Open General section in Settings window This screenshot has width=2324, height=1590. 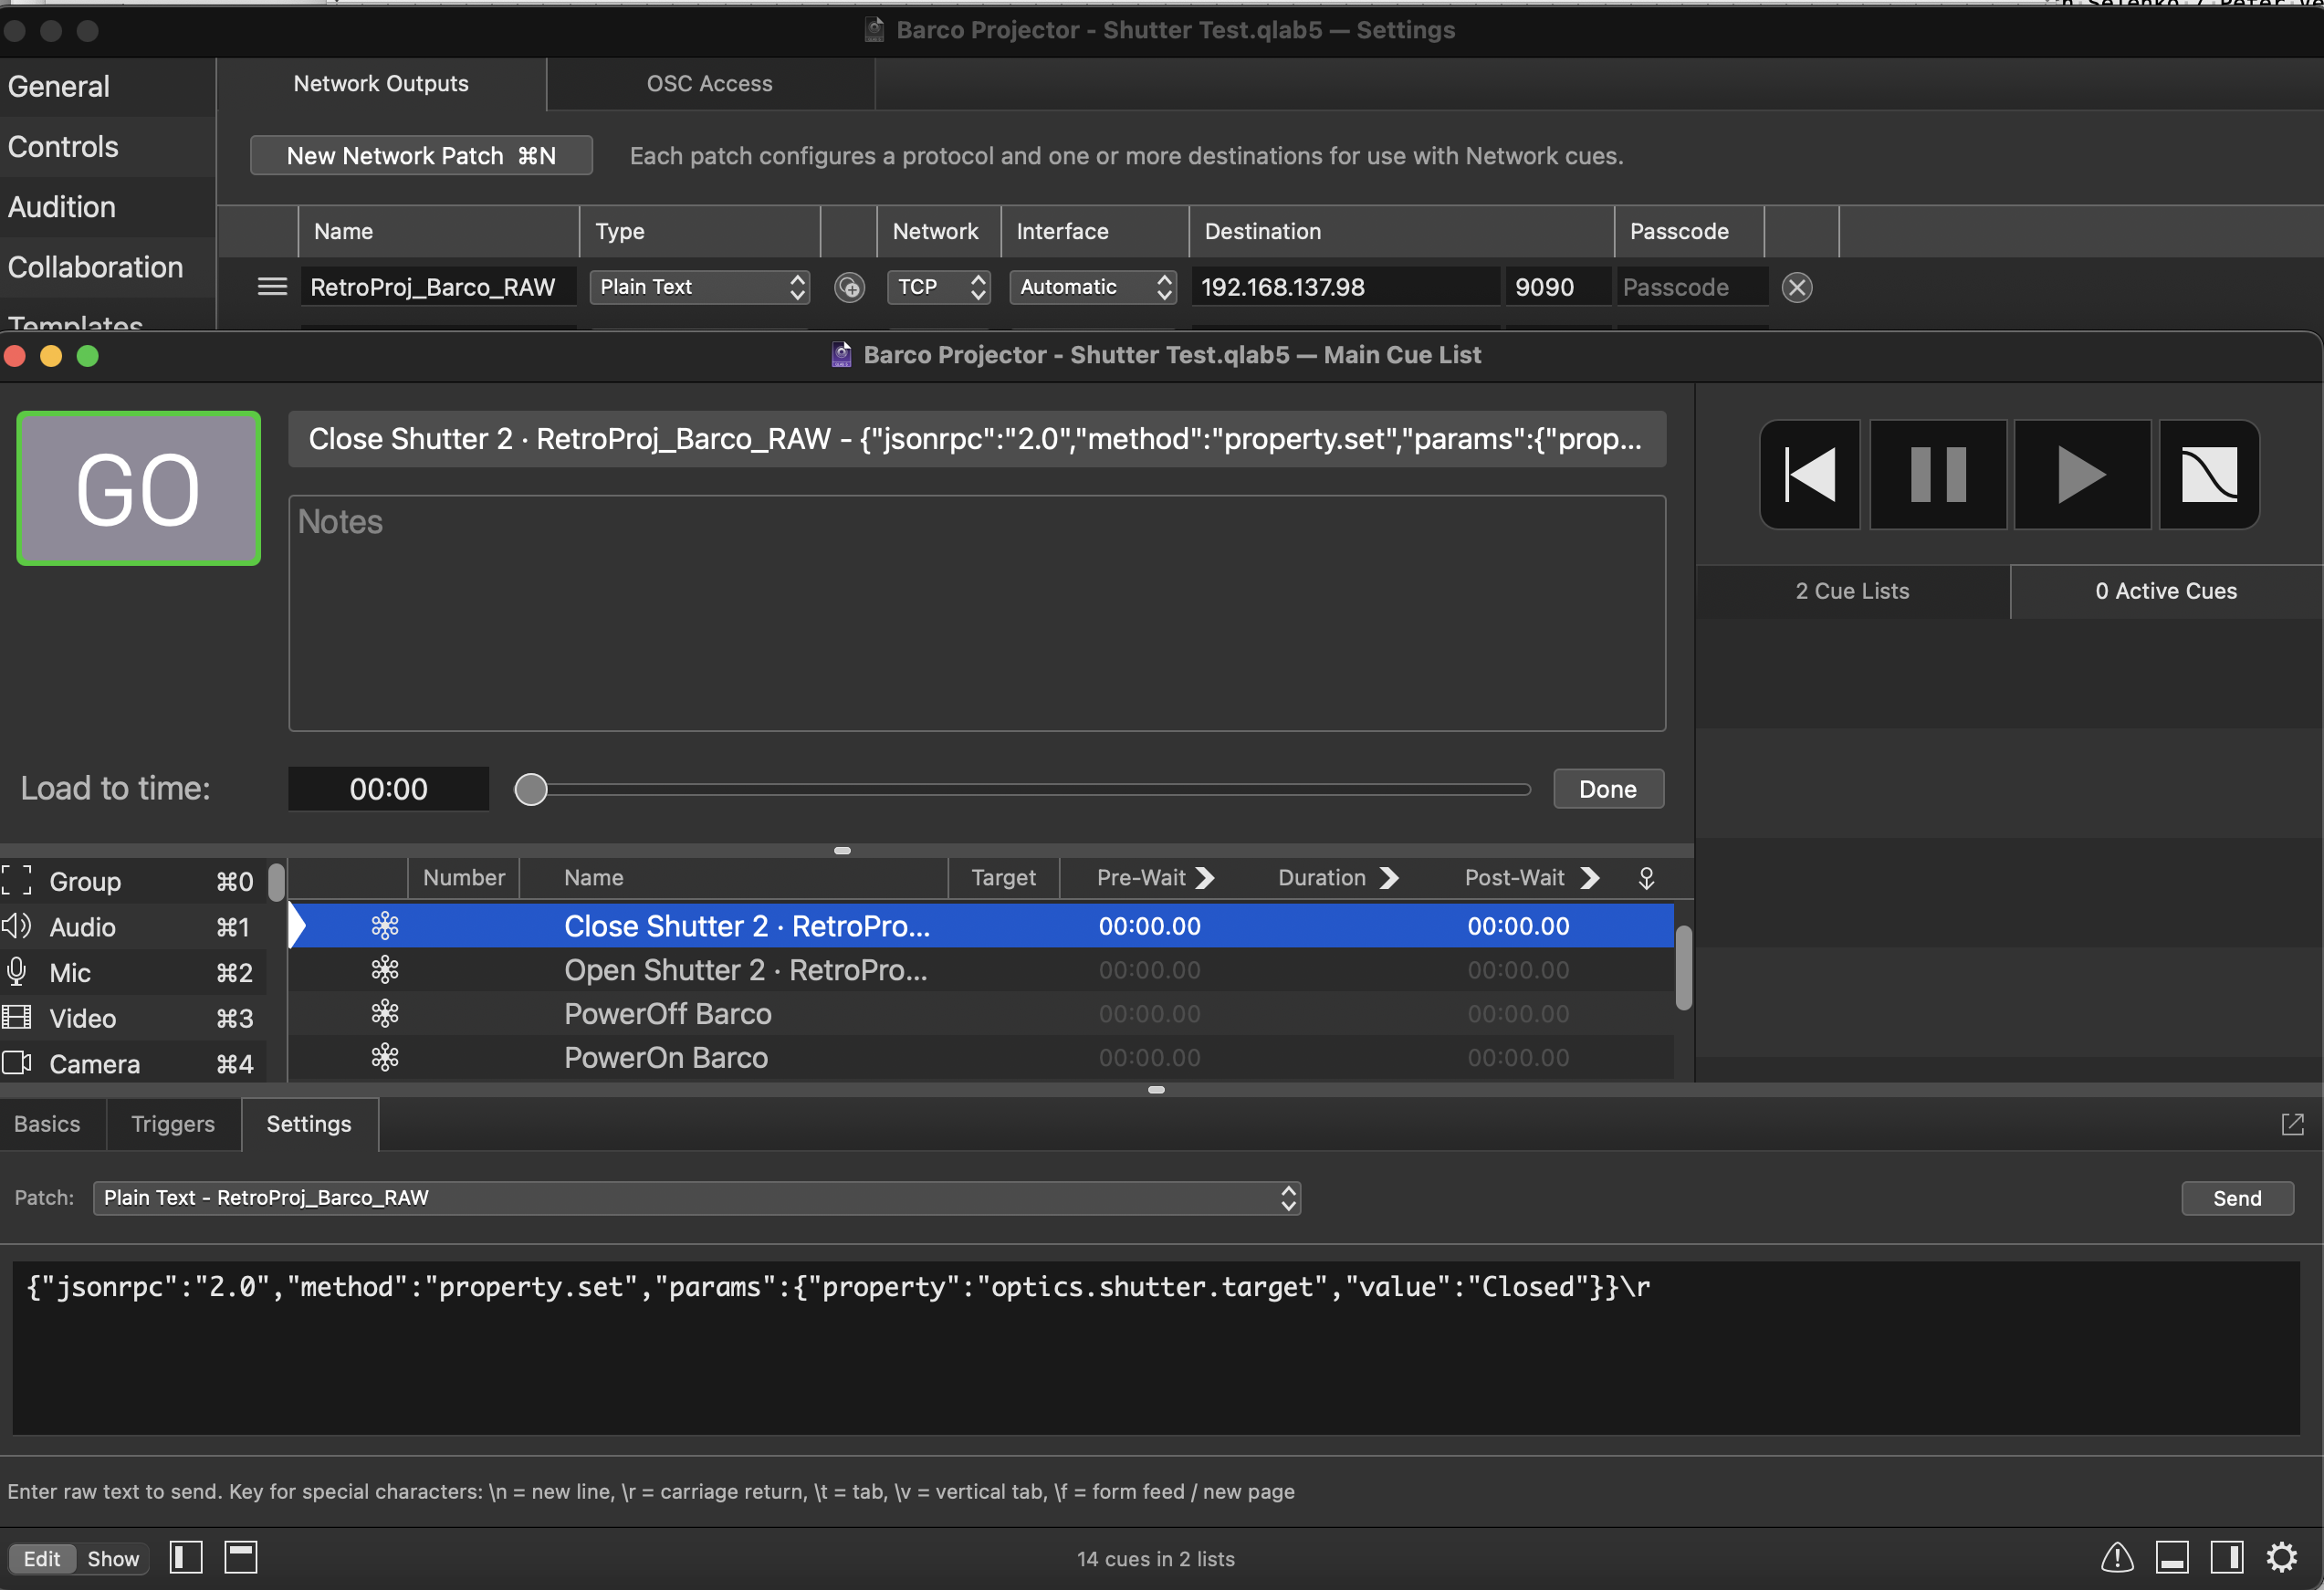(107, 86)
